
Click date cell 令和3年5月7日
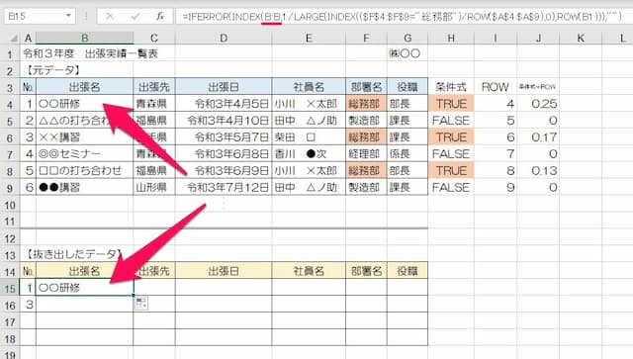[x=224, y=137]
